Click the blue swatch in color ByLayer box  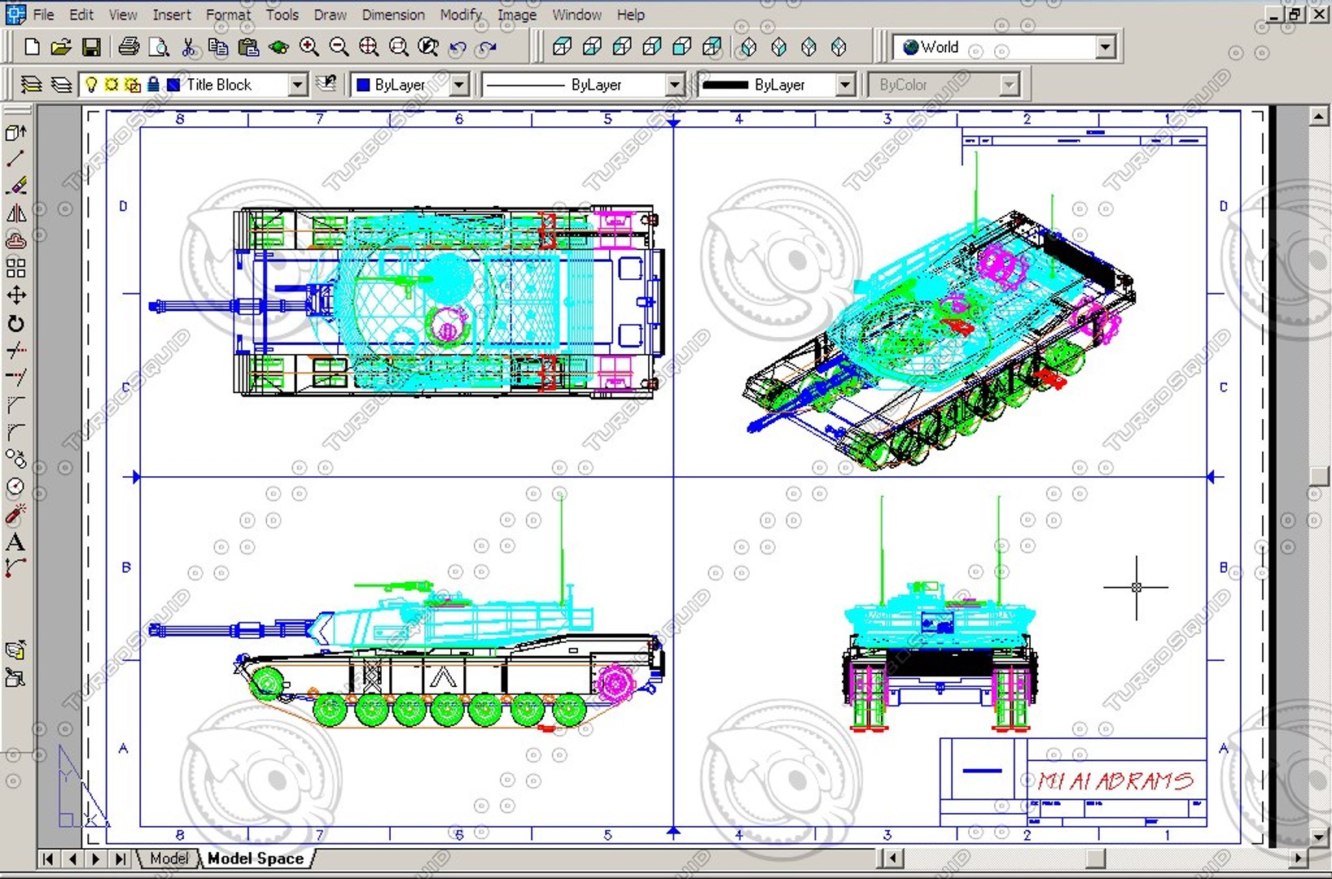click(x=363, y=85)
